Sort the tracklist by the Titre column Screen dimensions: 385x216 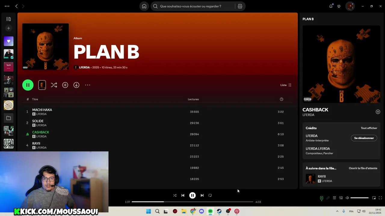pos(35,99)
